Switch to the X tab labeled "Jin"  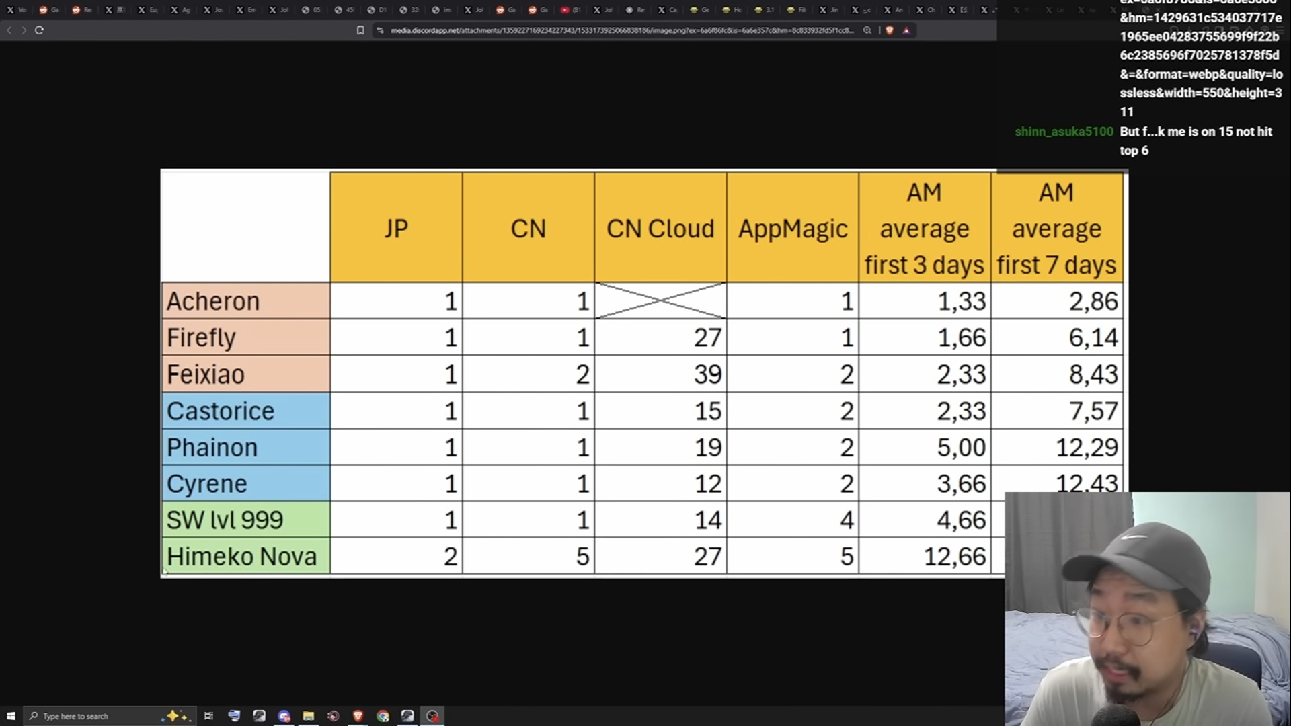(x=828, y=10)
